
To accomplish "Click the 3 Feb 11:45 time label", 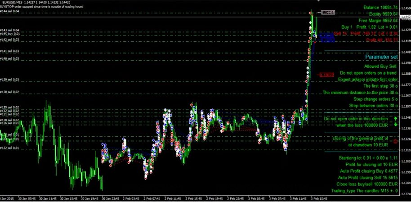I will pyautogui.click(x=298, y=199).
